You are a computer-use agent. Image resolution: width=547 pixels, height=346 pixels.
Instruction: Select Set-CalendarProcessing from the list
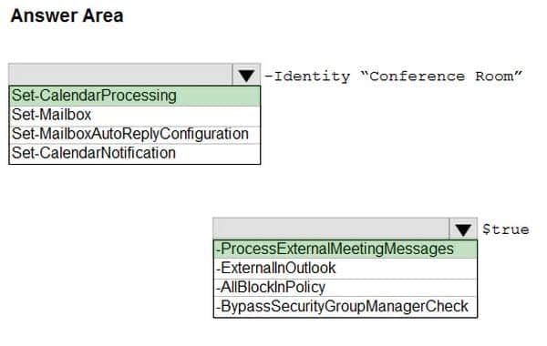click(x=135, y=96)
